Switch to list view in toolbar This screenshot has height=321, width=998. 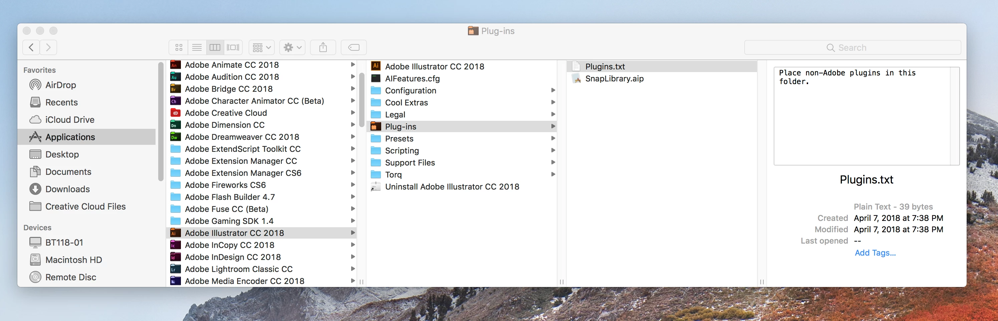pos(197,48)
